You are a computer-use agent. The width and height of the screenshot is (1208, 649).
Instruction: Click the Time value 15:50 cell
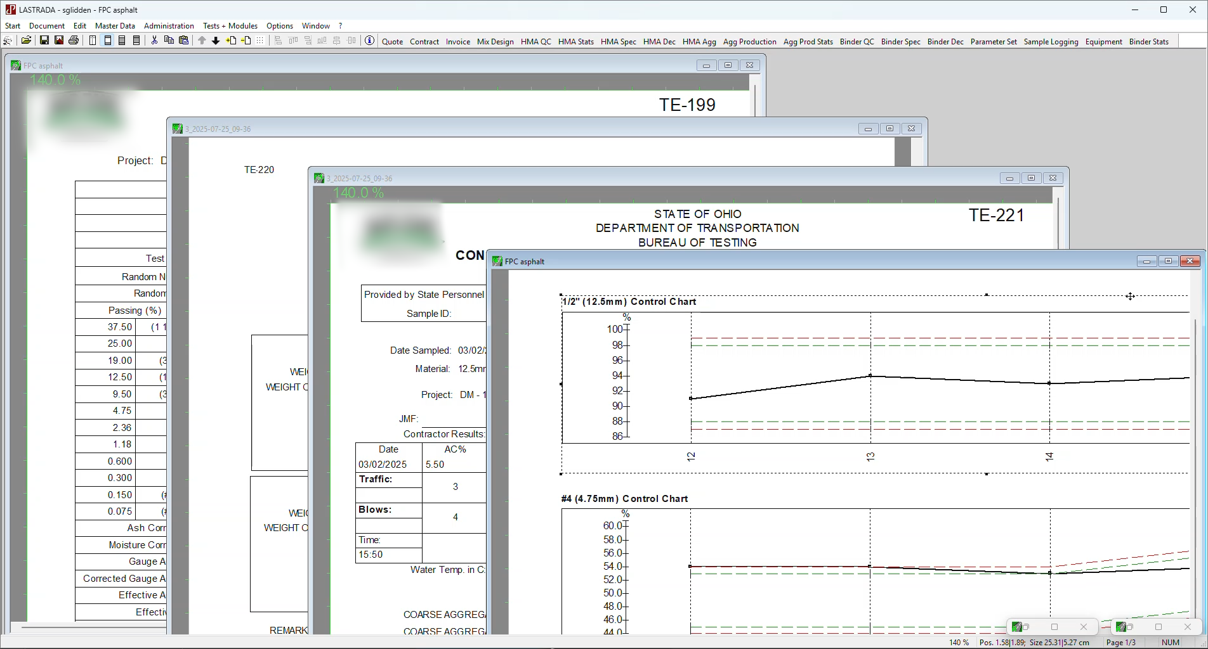(x=388, y=555)
